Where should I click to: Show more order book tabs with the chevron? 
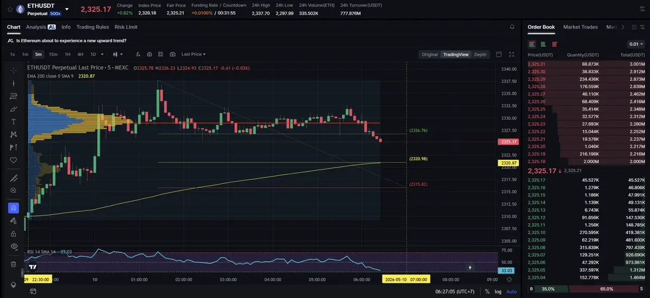pos(623,27)
